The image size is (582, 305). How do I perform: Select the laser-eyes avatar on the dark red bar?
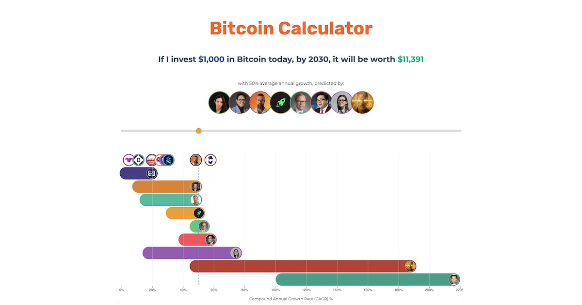(410, 266)
